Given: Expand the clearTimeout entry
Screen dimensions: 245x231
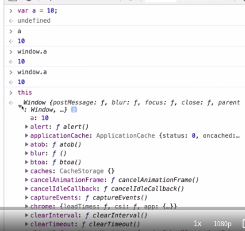Looking at the screenshot, I should 27,224.
